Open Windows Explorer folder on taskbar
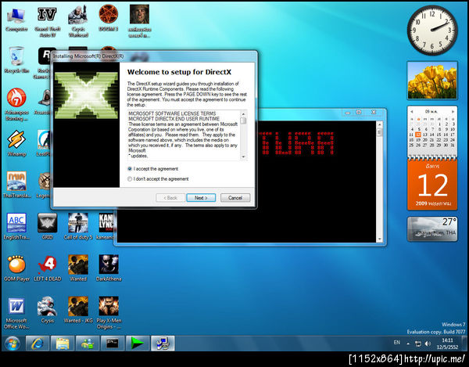Screen dimensions: 469x367 coord(63,344)
